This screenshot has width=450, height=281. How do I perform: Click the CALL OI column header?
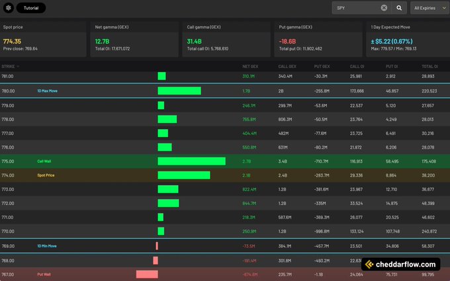pyautogui.click(x=357, y=67)
